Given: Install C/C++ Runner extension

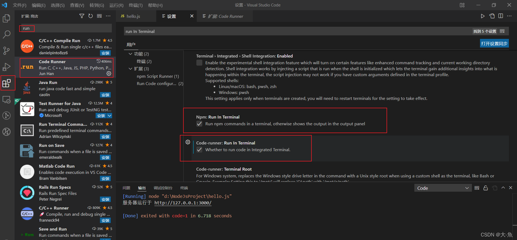Looking at the screenshot, I should click(x=105, y=221).
